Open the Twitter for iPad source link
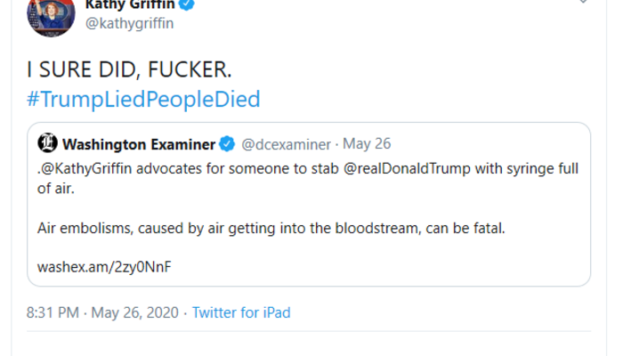The height and width of the screenshot is (356, 623). pos(241,312)
